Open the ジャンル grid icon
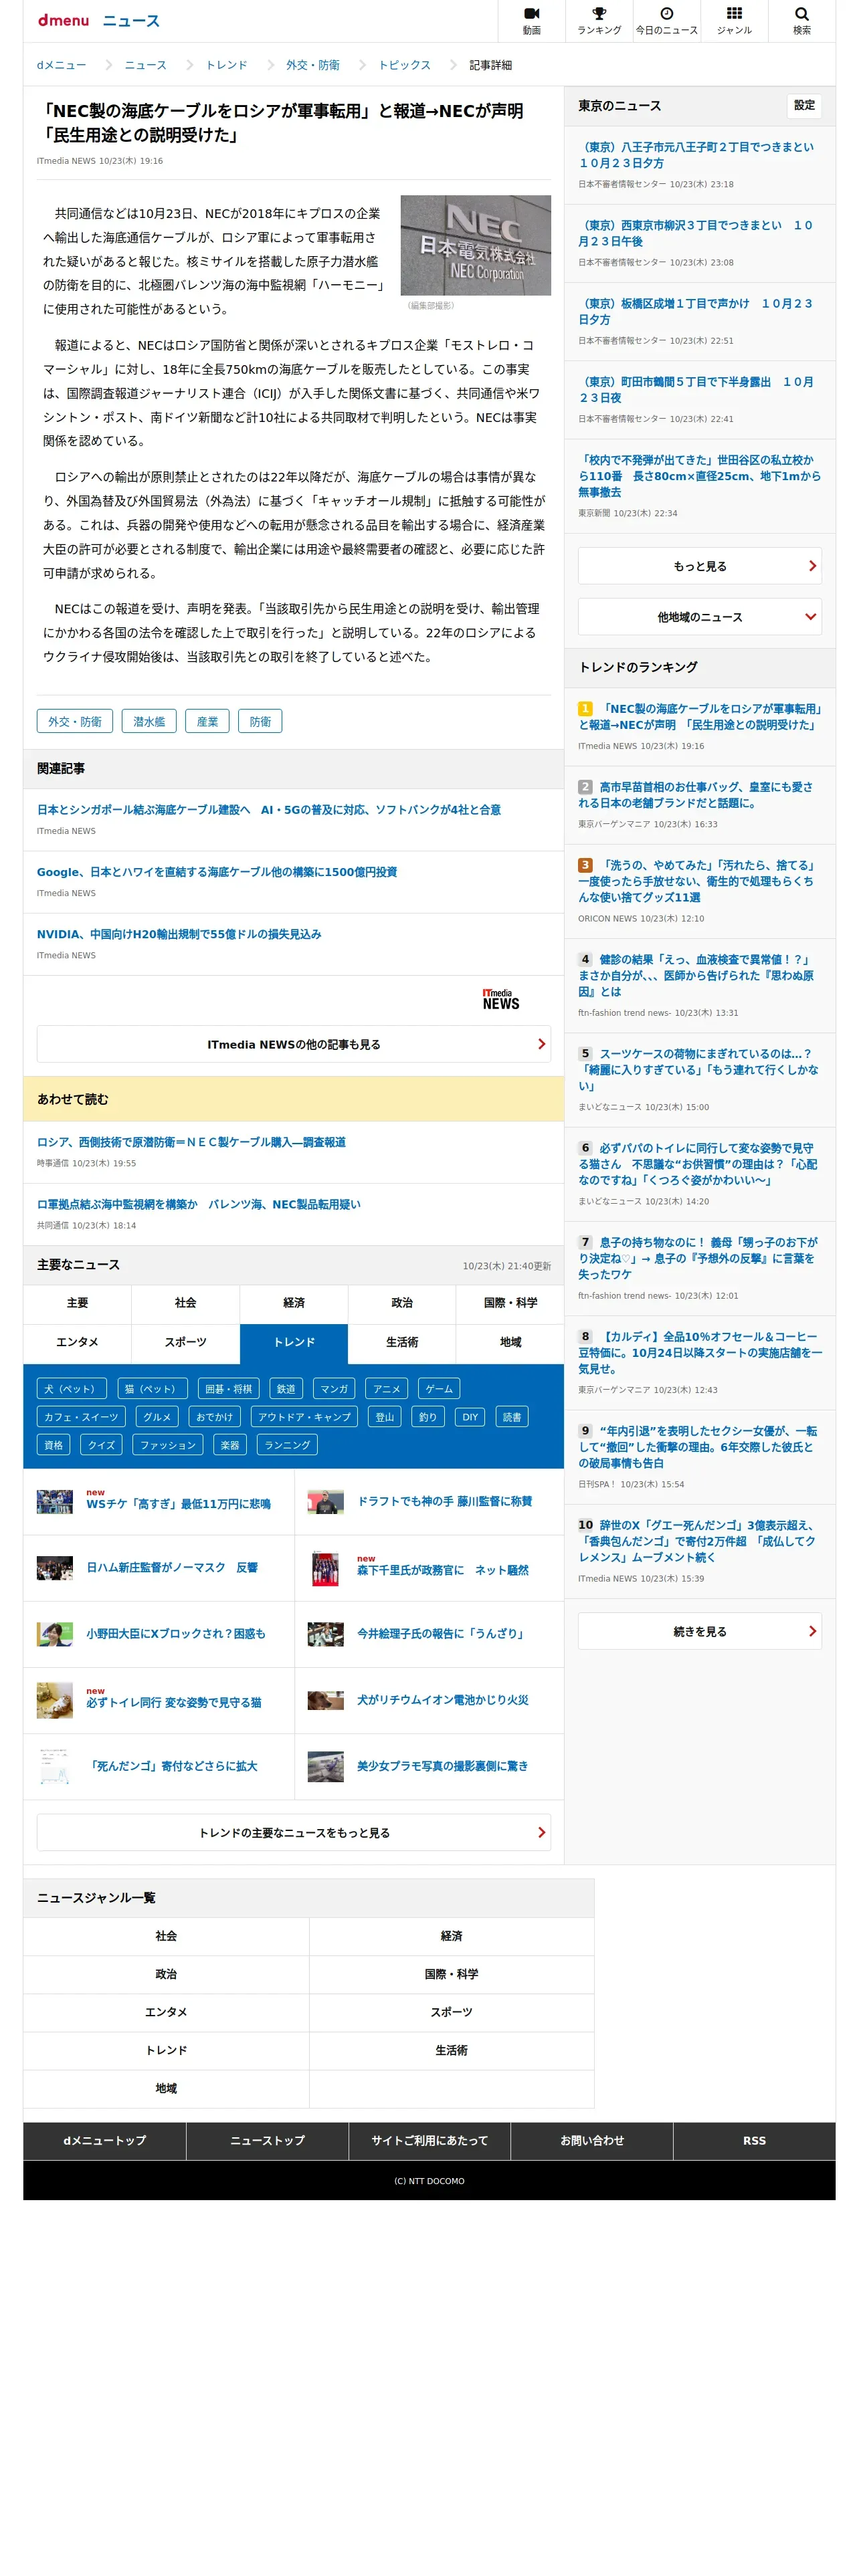Viewport: 859px width, 2576px height. (734, 20)
